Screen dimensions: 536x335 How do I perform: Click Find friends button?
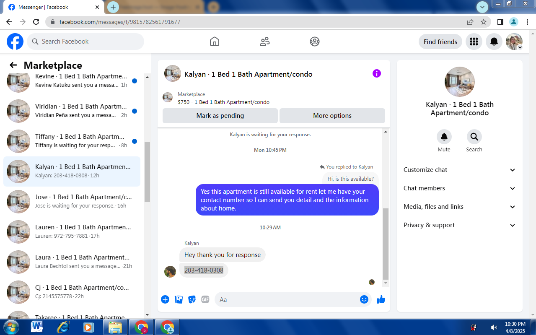pos(440,42)
